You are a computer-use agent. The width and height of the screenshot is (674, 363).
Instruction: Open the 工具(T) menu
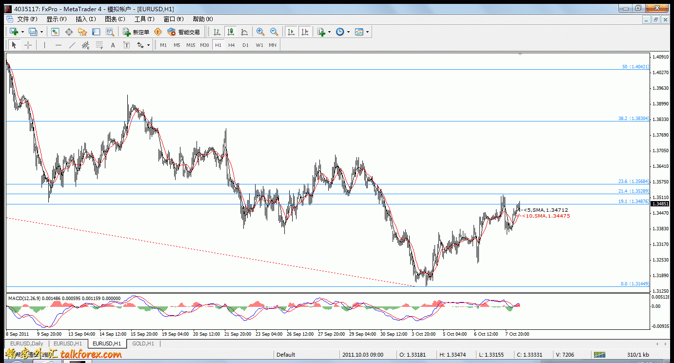click(144, 19)
